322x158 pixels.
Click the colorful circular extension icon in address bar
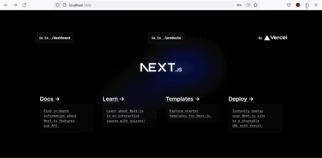[249, 5]
